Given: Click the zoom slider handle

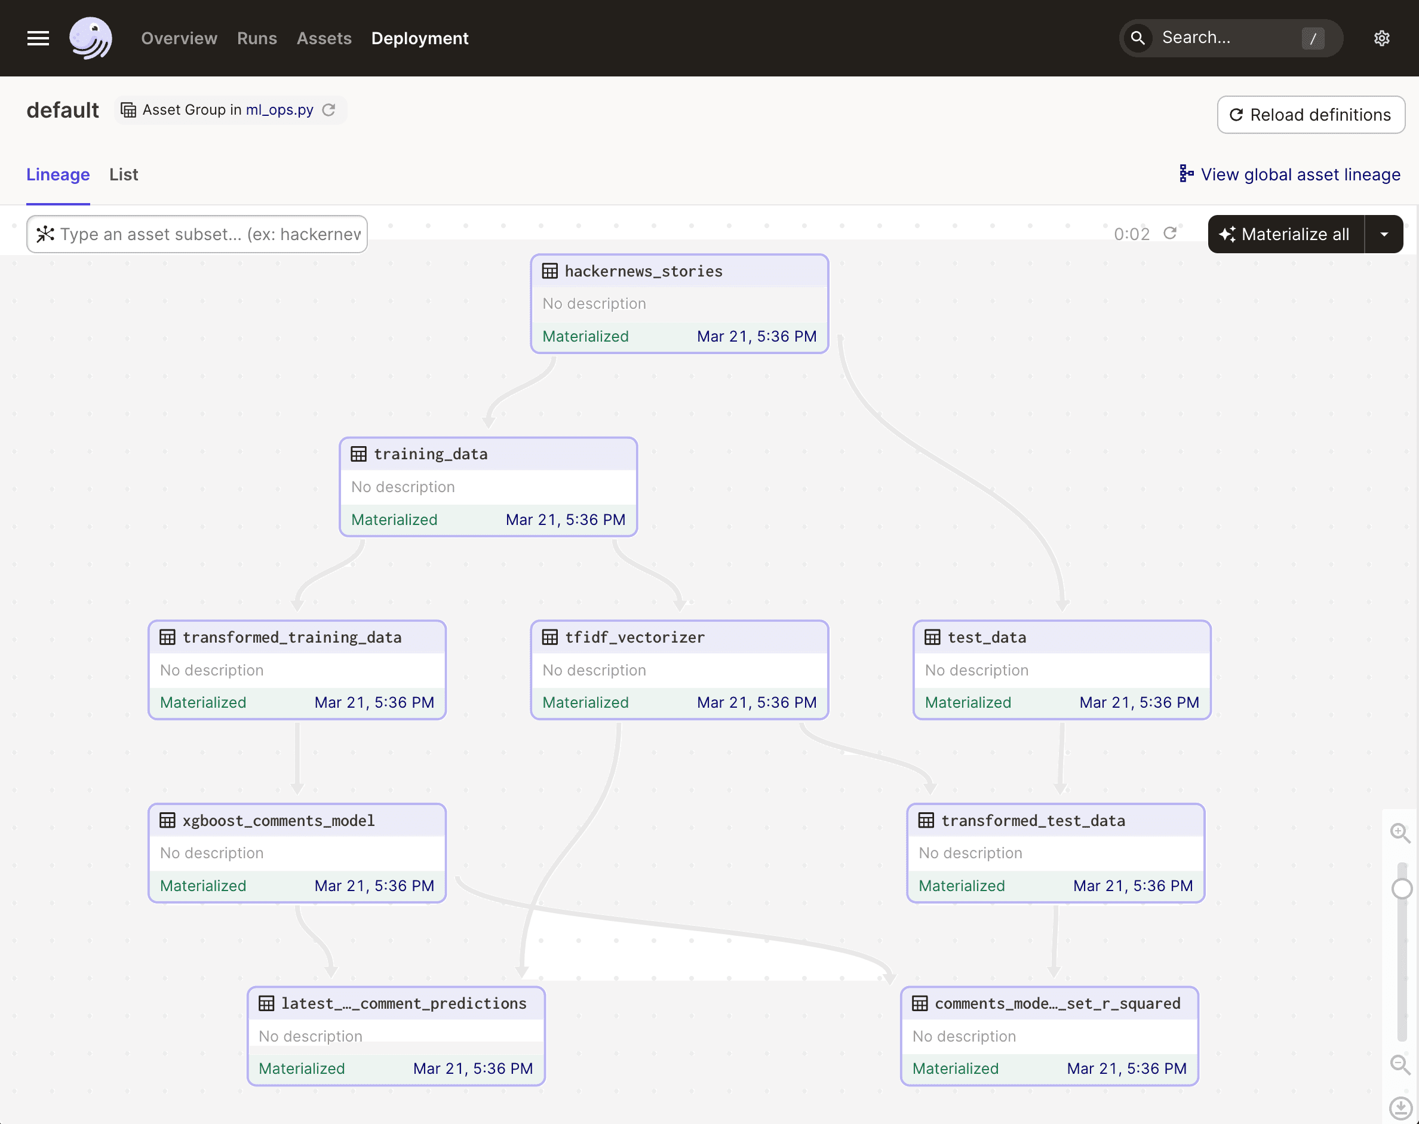Looking at the screenshot, I should [x=1402, y=889].
